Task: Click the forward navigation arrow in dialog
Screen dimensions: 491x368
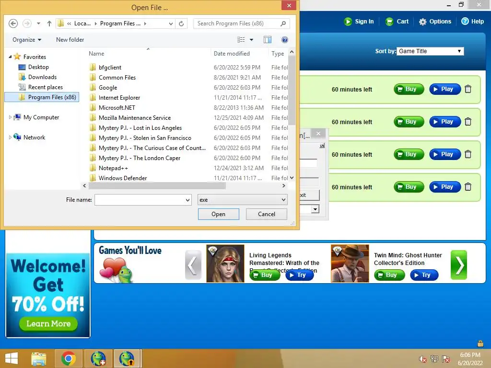Action: (27, 23)
